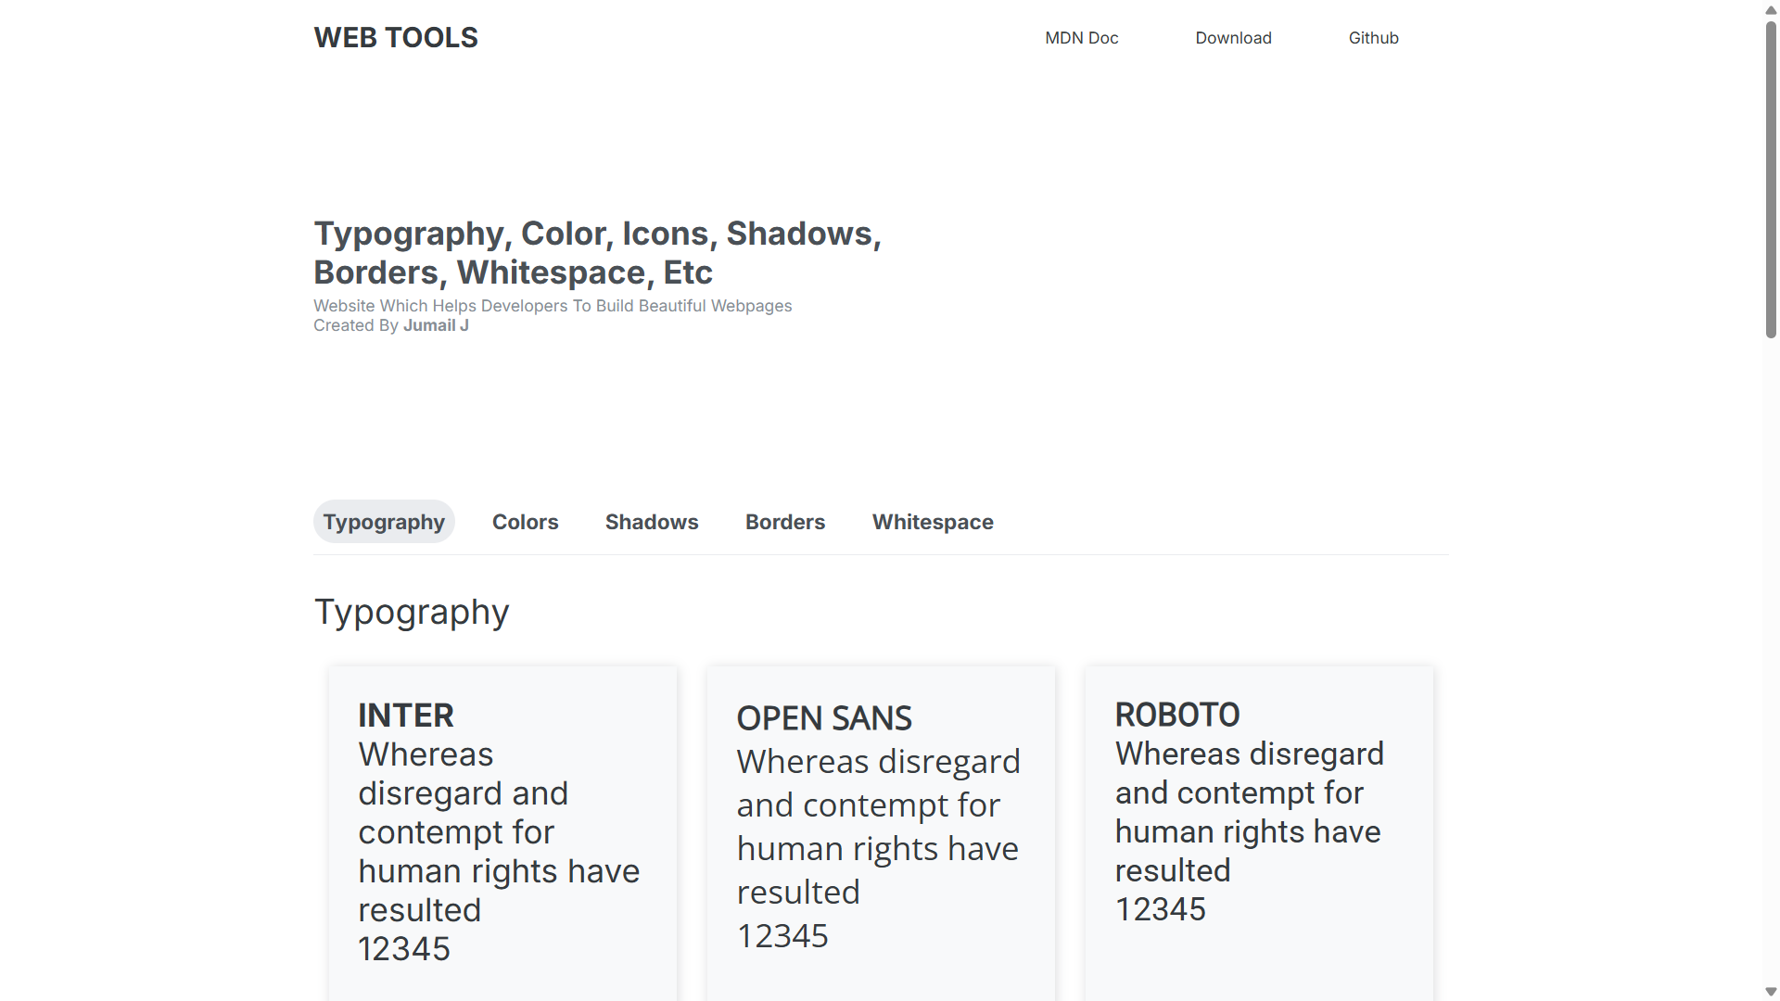Open the MDN Doc link

point(1082,38)
